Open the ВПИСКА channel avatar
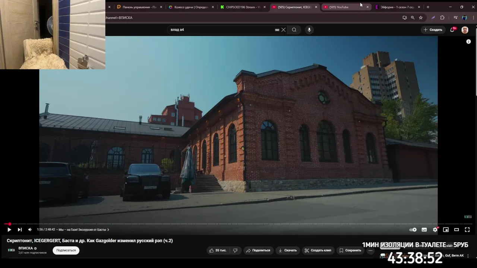Screen dimensions: 477x268 coord(12,250)
